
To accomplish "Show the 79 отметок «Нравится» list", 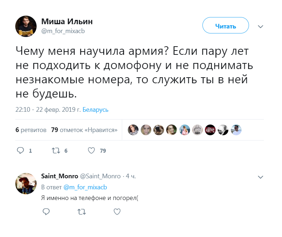I will 84,130.
